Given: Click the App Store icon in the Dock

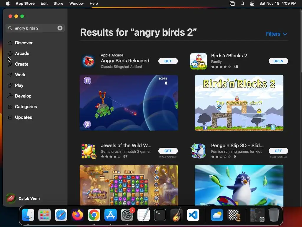Looking at the screenshot, I should pos(111,215).
